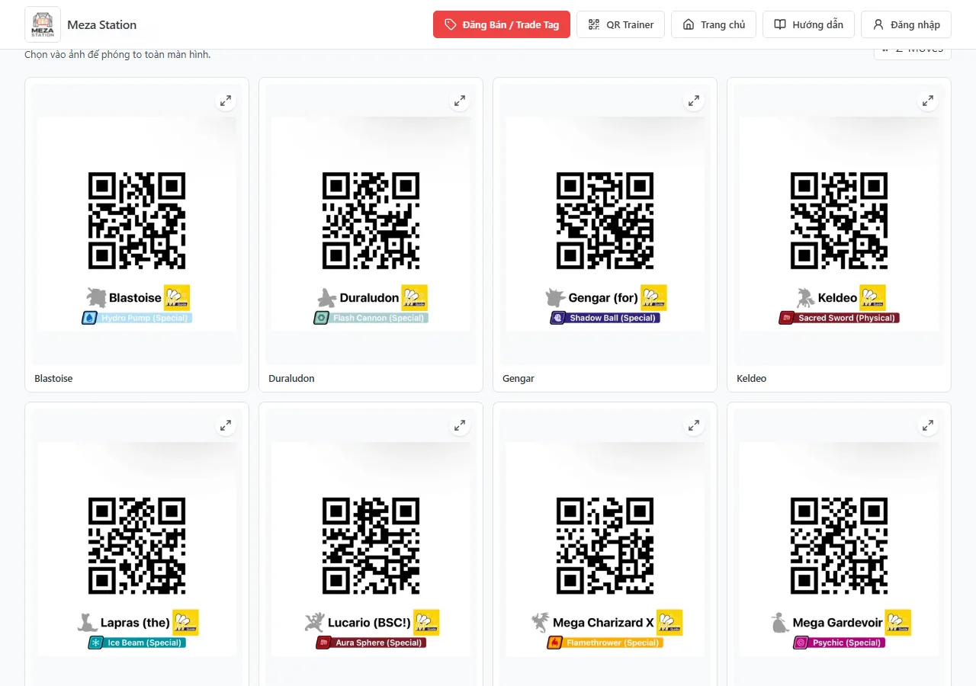Click the yellow badge beside Blastoise
Screen dimensions: 976x686
coord(177,297)
